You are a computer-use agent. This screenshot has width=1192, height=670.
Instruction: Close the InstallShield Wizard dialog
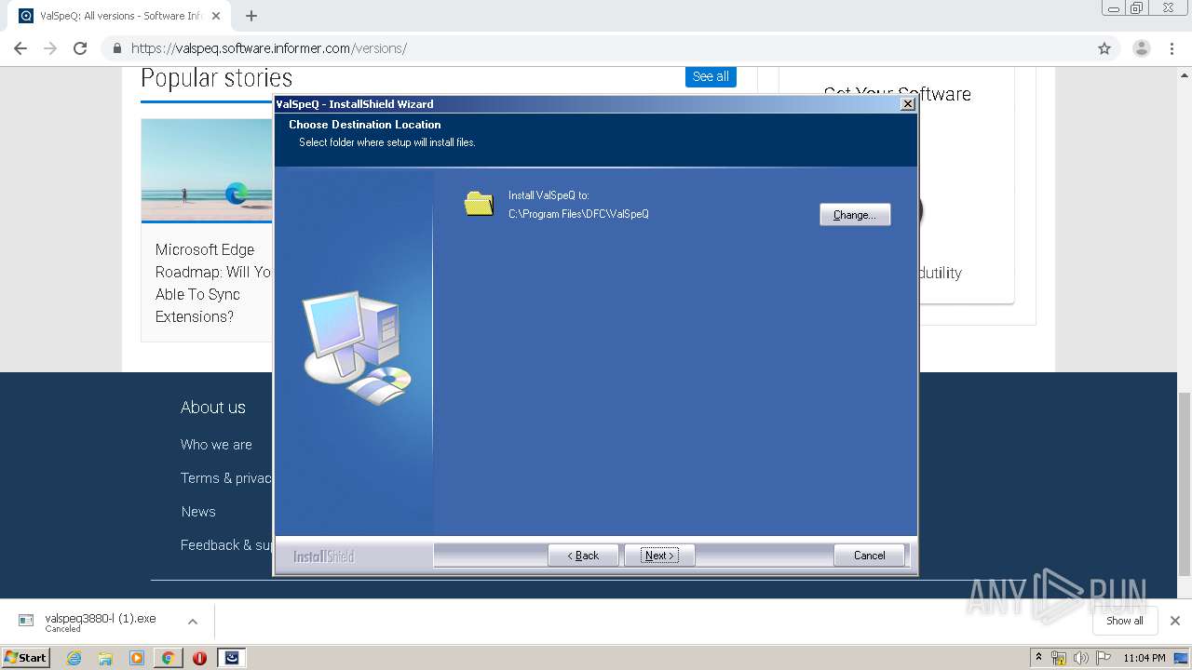907,104
